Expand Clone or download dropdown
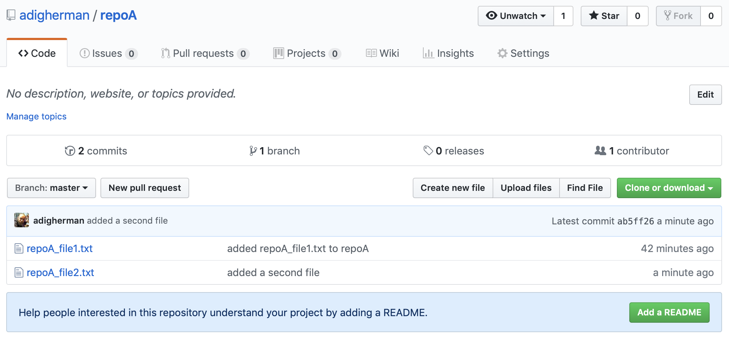 click(669, 188)
